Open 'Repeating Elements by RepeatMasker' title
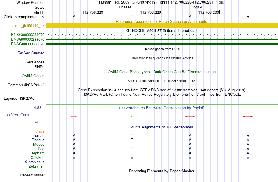The image size is (278, 182). [x=162, y=171]
